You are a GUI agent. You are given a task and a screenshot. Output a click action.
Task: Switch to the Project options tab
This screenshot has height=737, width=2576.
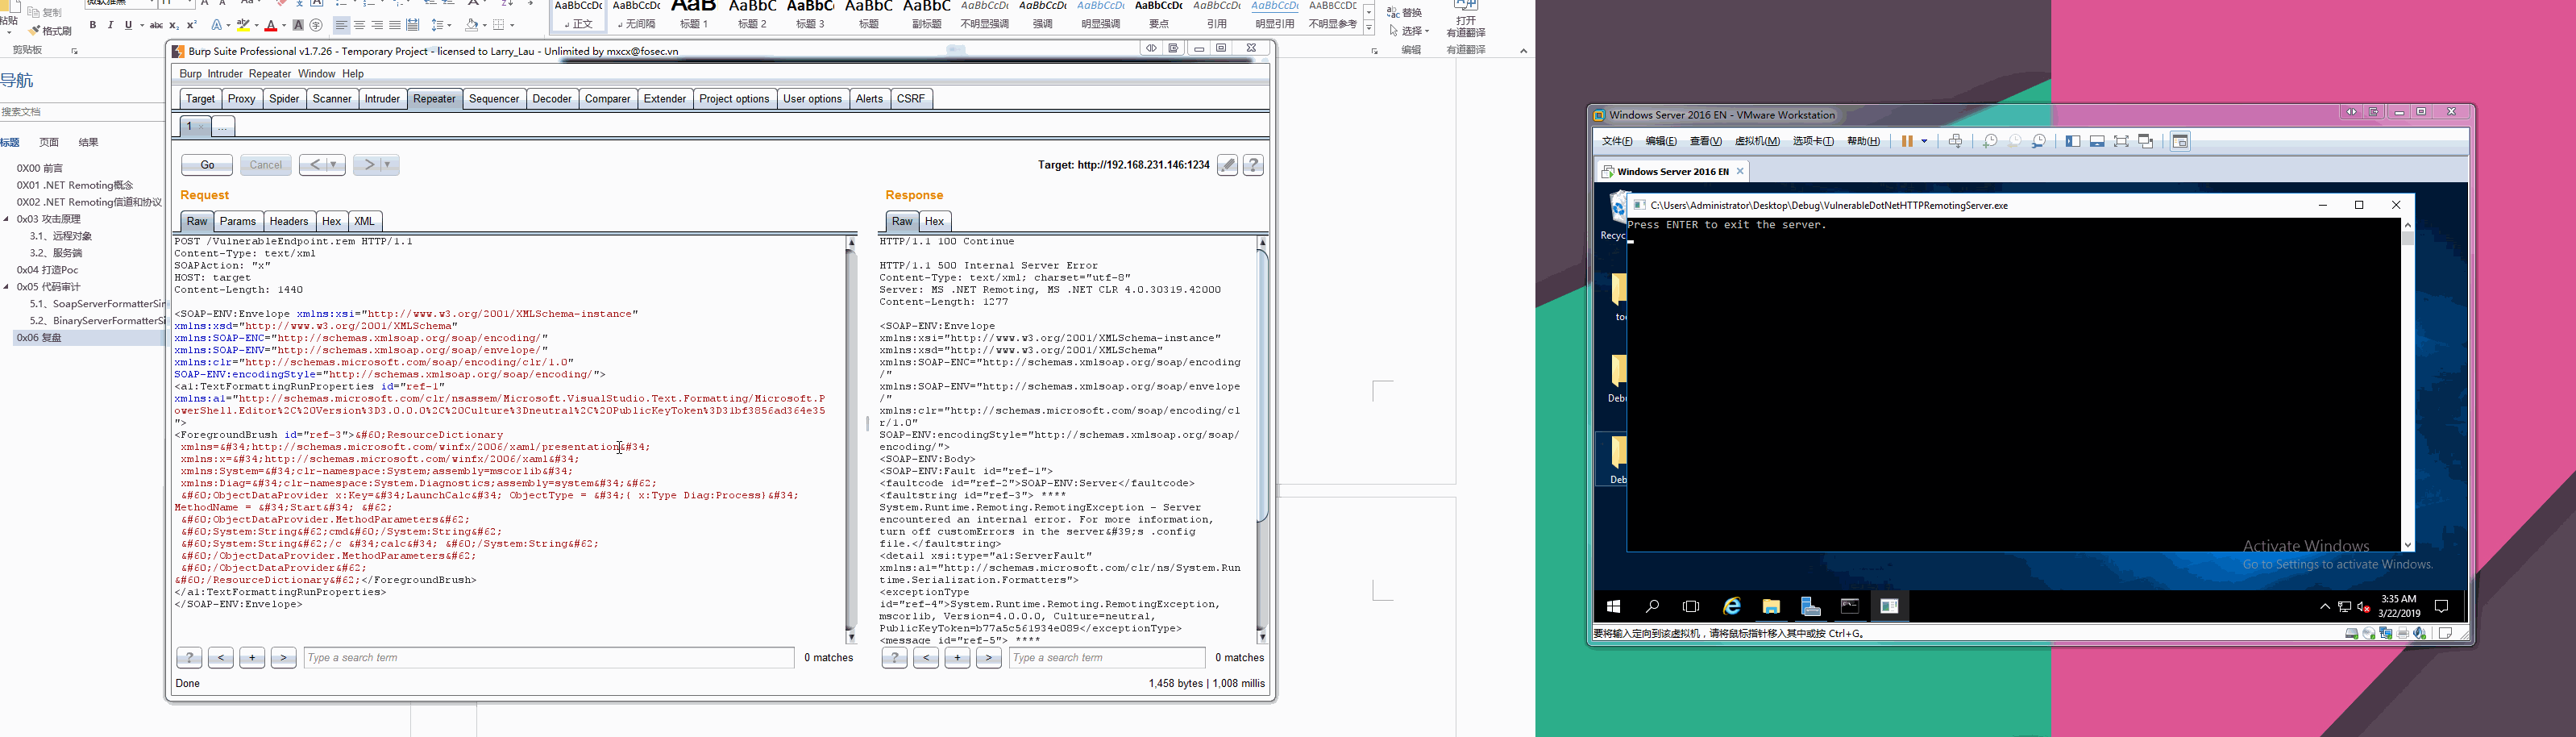pyautogui.click(x=734, y=99)
